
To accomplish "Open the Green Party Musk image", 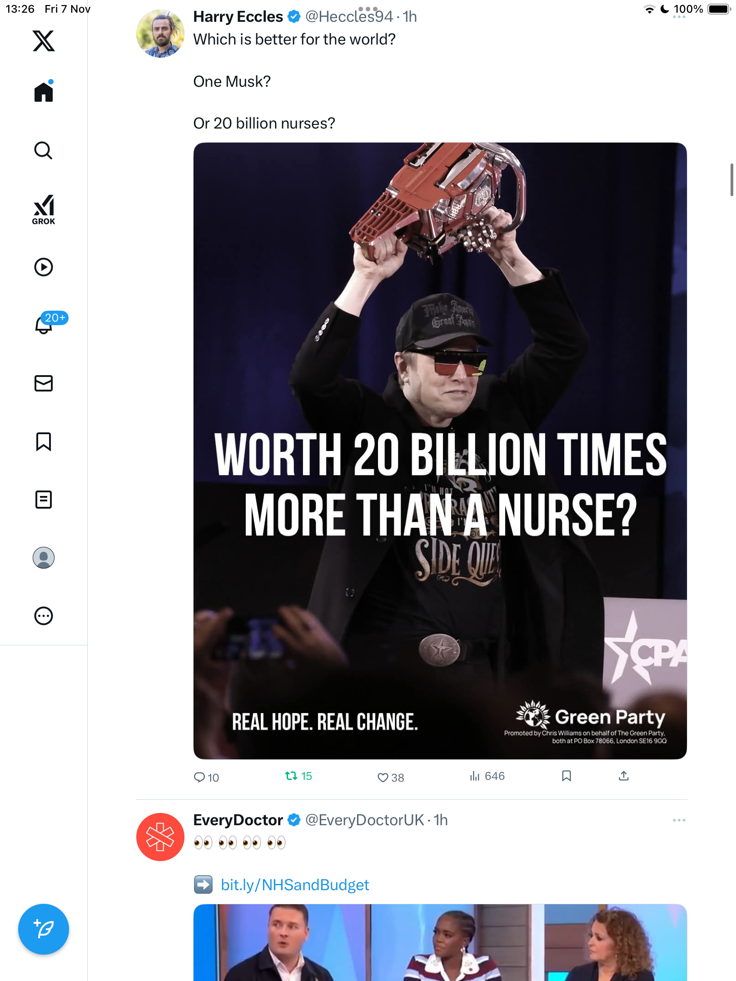I will pyautogui.click(x=440, y=451).
